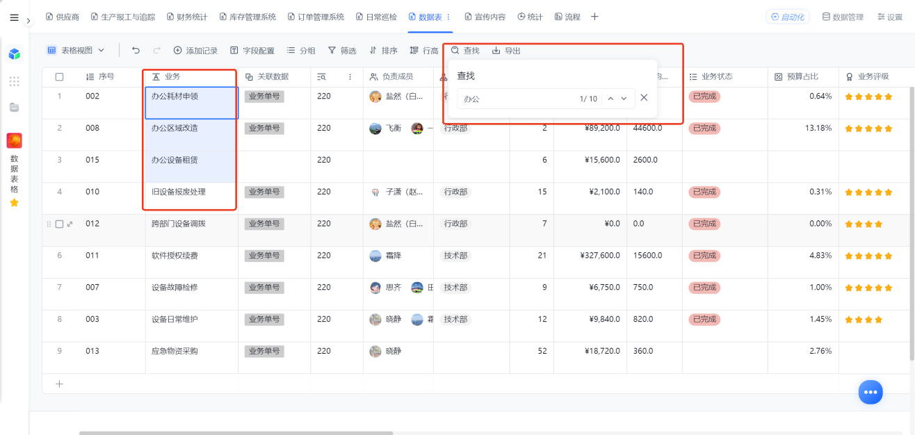Switch to the 流程 tab
The height and width of the screenshot is (435, 915).
(567, 17)
